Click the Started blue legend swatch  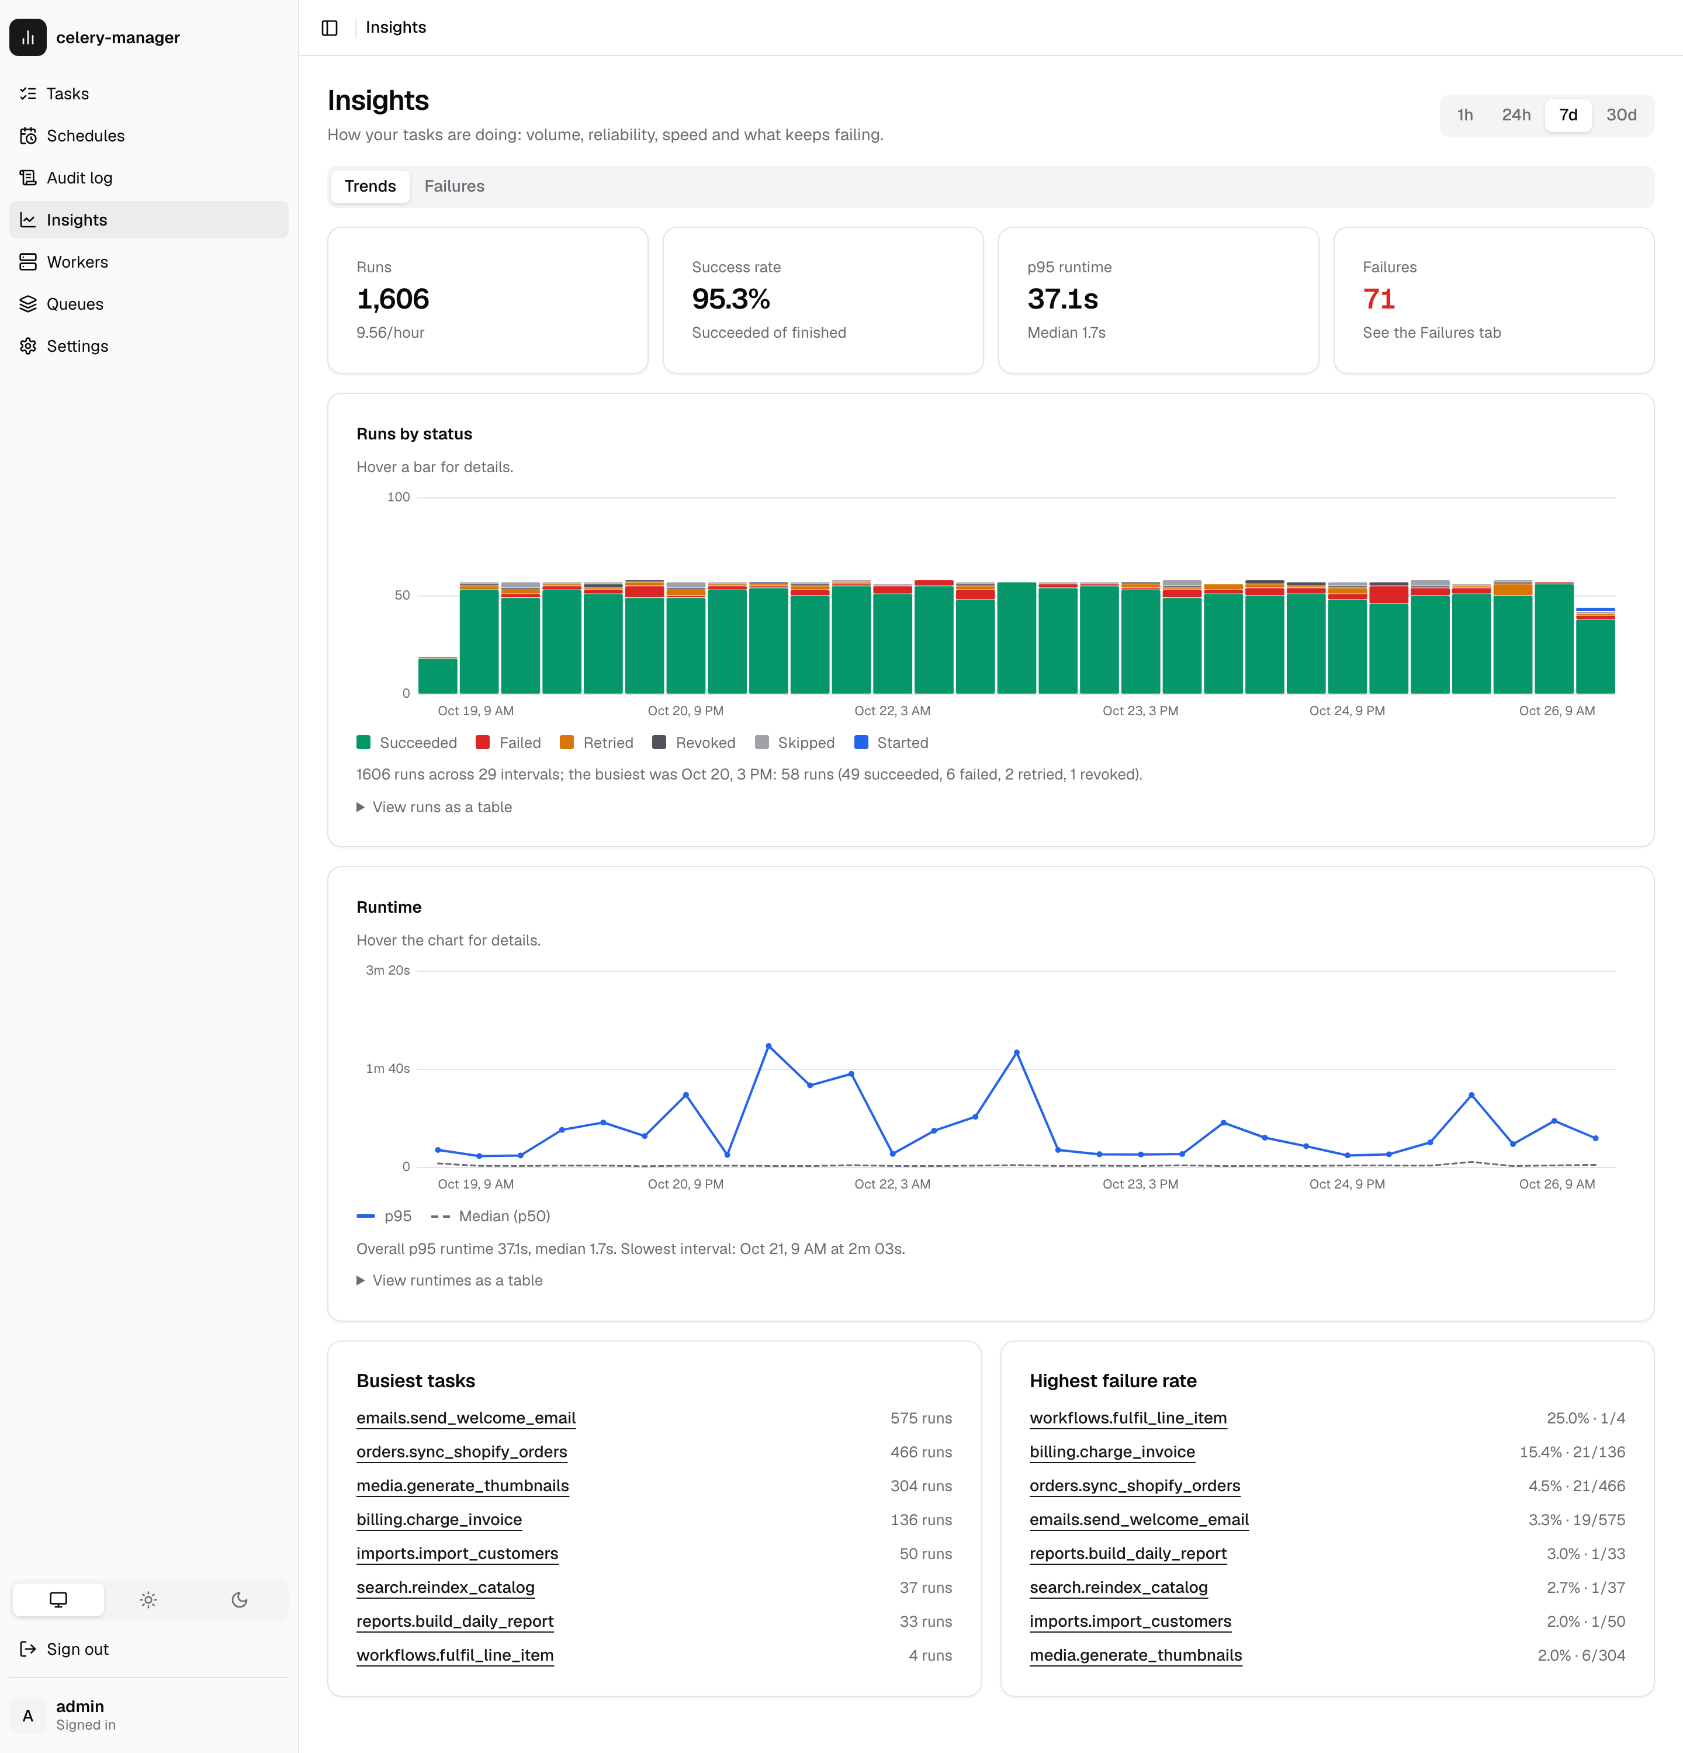click(861, 742)
